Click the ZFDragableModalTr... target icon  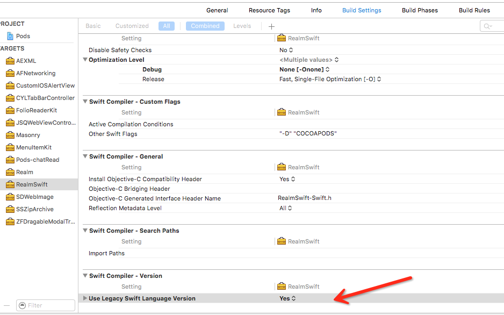[10, 222]
